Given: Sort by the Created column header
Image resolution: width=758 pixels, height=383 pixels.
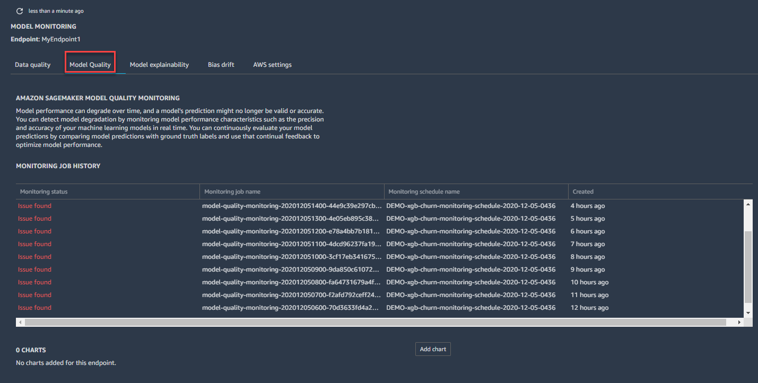Looking at the screenshot, I should coord(581,191).
